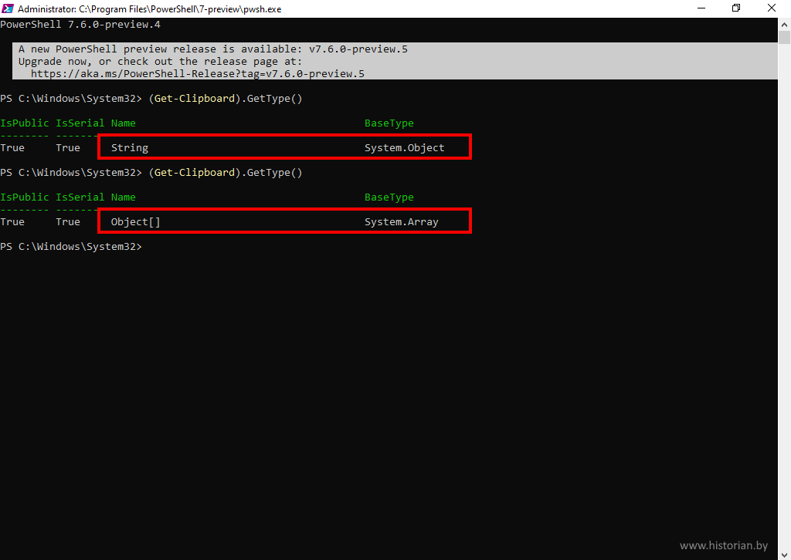Click the System.Array base type value
The height and width of the screenshot is (560, 791).
click(401, 221)
